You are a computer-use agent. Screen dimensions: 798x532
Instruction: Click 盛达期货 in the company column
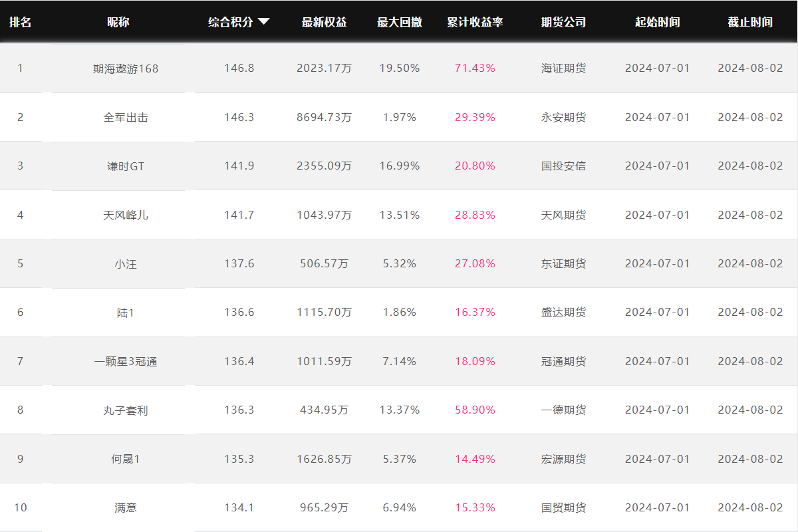pos(563,312)
